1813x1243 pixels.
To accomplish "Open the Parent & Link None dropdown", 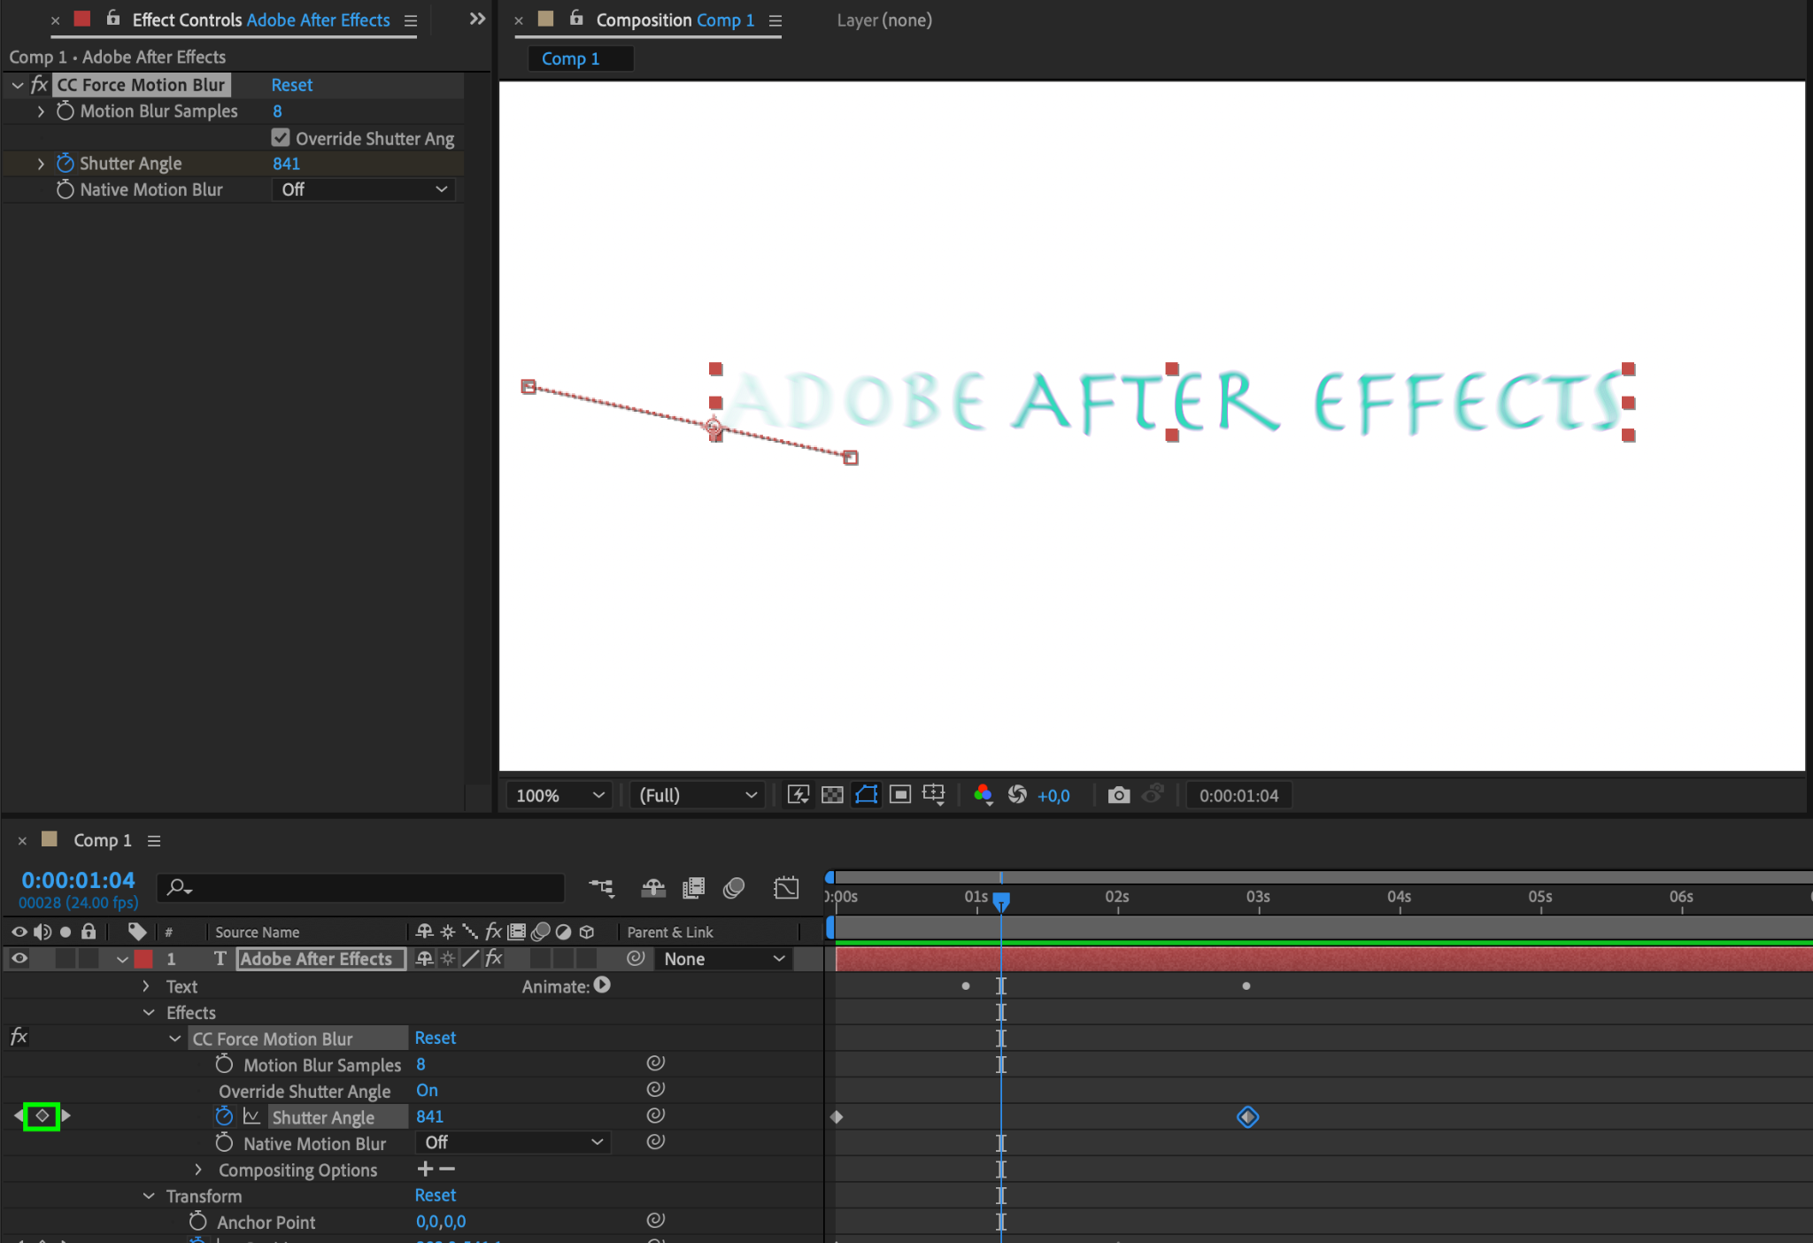I will pyautogui.click(x=724, y=958).
